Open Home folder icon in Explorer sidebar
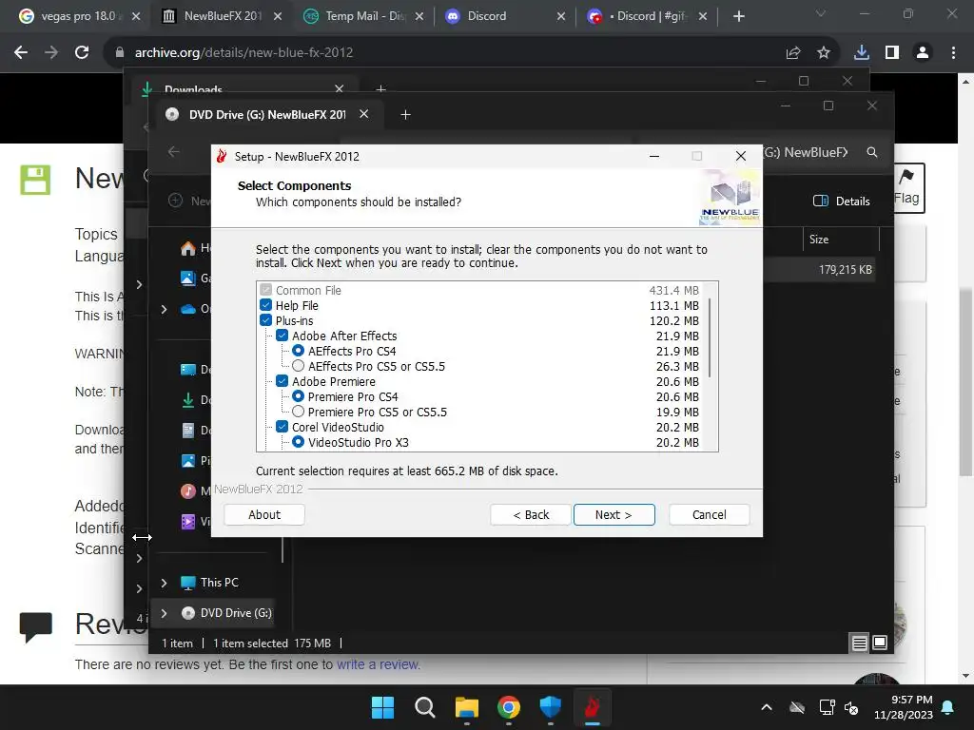 coord(188,248)
